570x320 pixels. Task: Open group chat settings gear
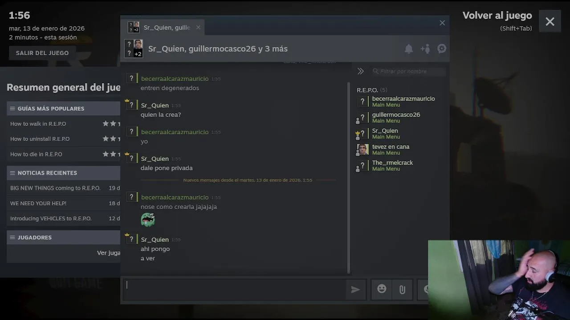[442, 49]
